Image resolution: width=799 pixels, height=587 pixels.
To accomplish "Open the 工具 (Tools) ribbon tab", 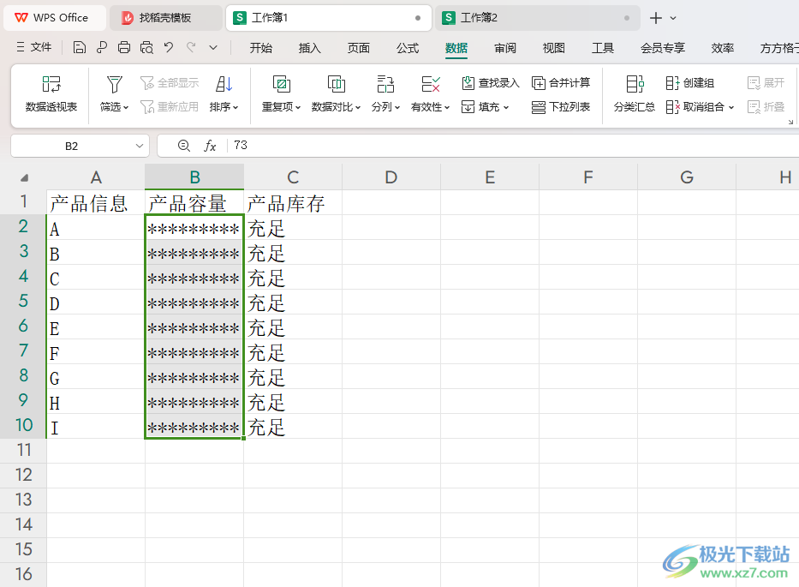I will pyautogui.click(x=603, y=48).
